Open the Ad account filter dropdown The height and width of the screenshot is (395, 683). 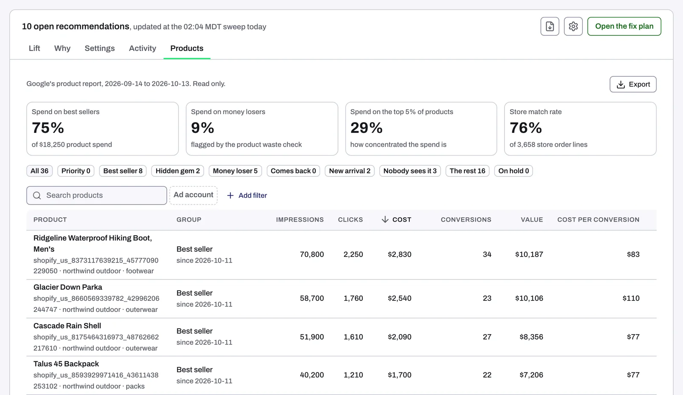point(193,195)
